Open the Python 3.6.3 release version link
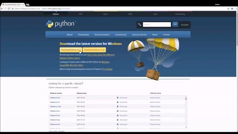 pyautogui.click(x=55, y=98)
